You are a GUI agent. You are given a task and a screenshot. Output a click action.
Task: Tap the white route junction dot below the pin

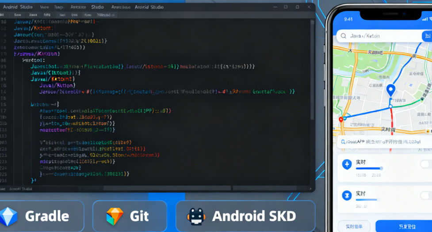(391, 106)
